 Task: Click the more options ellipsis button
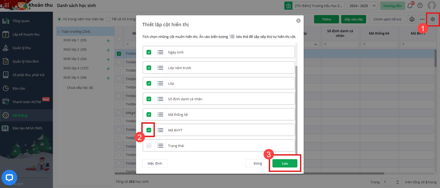(x=422, y=19)
